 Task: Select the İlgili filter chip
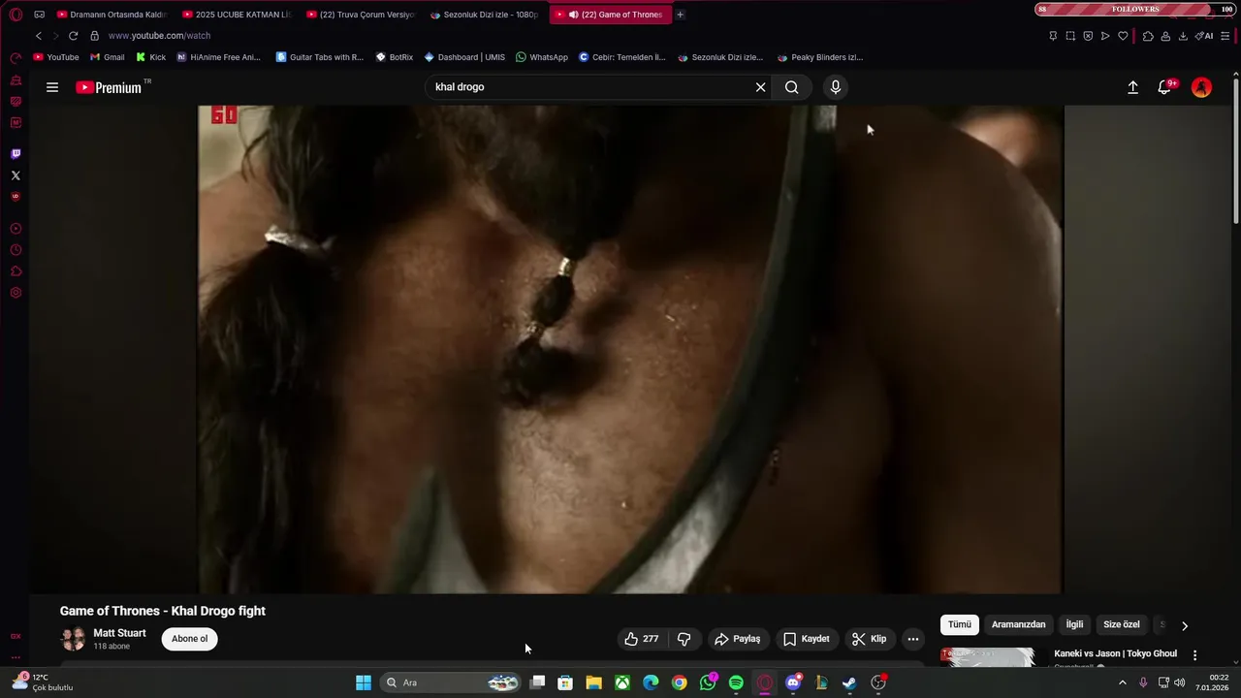coord(1074,624)
